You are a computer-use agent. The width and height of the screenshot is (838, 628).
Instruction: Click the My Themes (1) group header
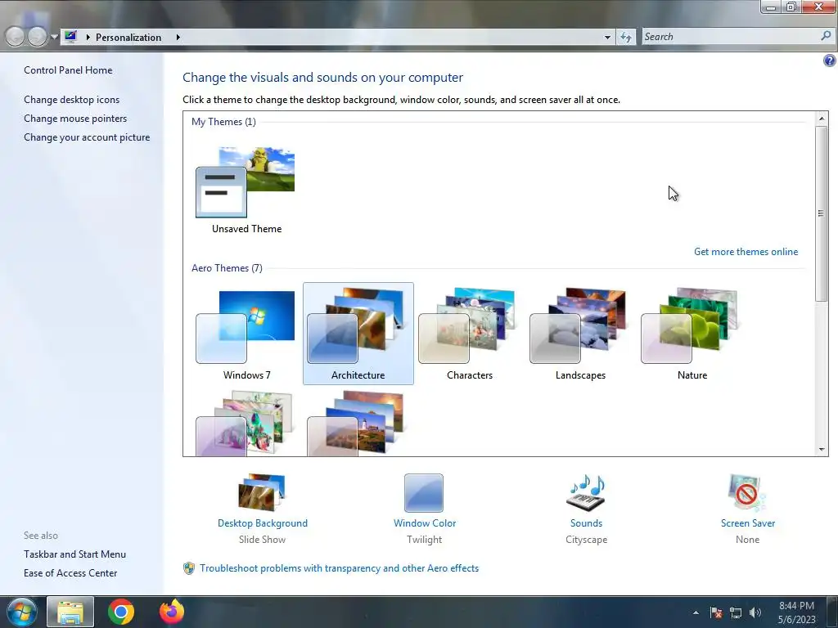pyautogui.click(x=223, y=122)
